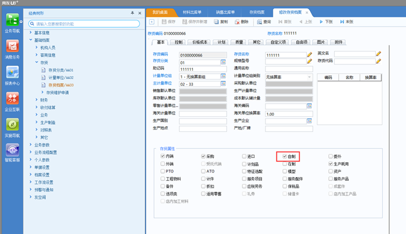Jump to last record with 末张

(x=346, y=22)
